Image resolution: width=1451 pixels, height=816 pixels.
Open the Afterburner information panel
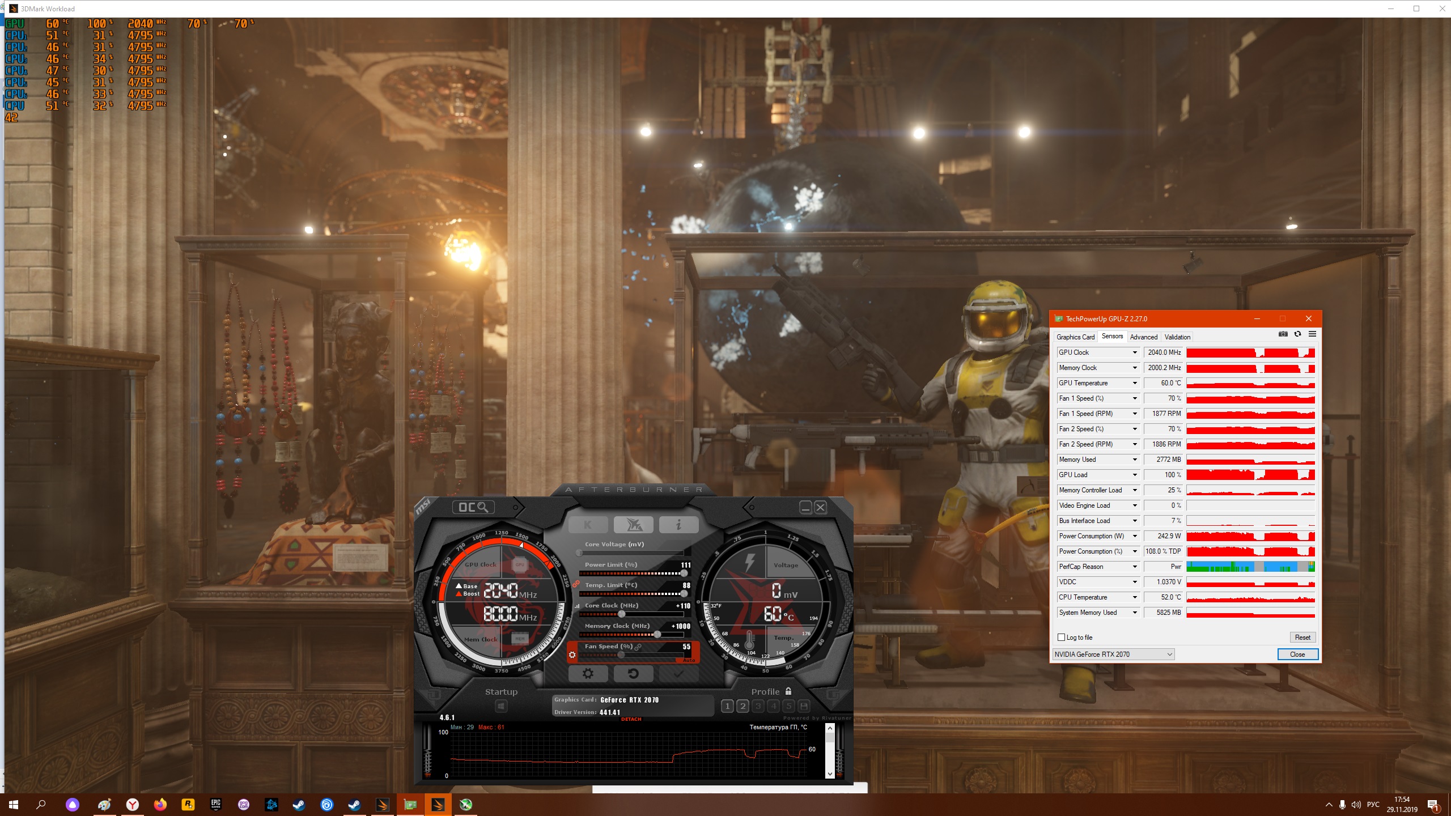coord(678,525)
